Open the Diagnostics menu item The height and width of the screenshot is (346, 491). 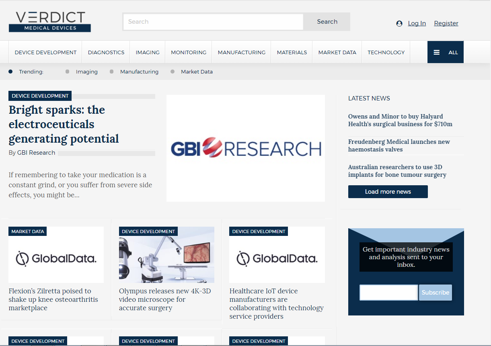pos(106,52)
